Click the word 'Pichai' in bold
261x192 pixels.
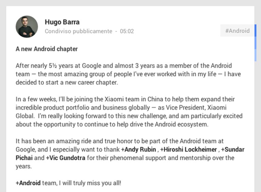point(24,158)
